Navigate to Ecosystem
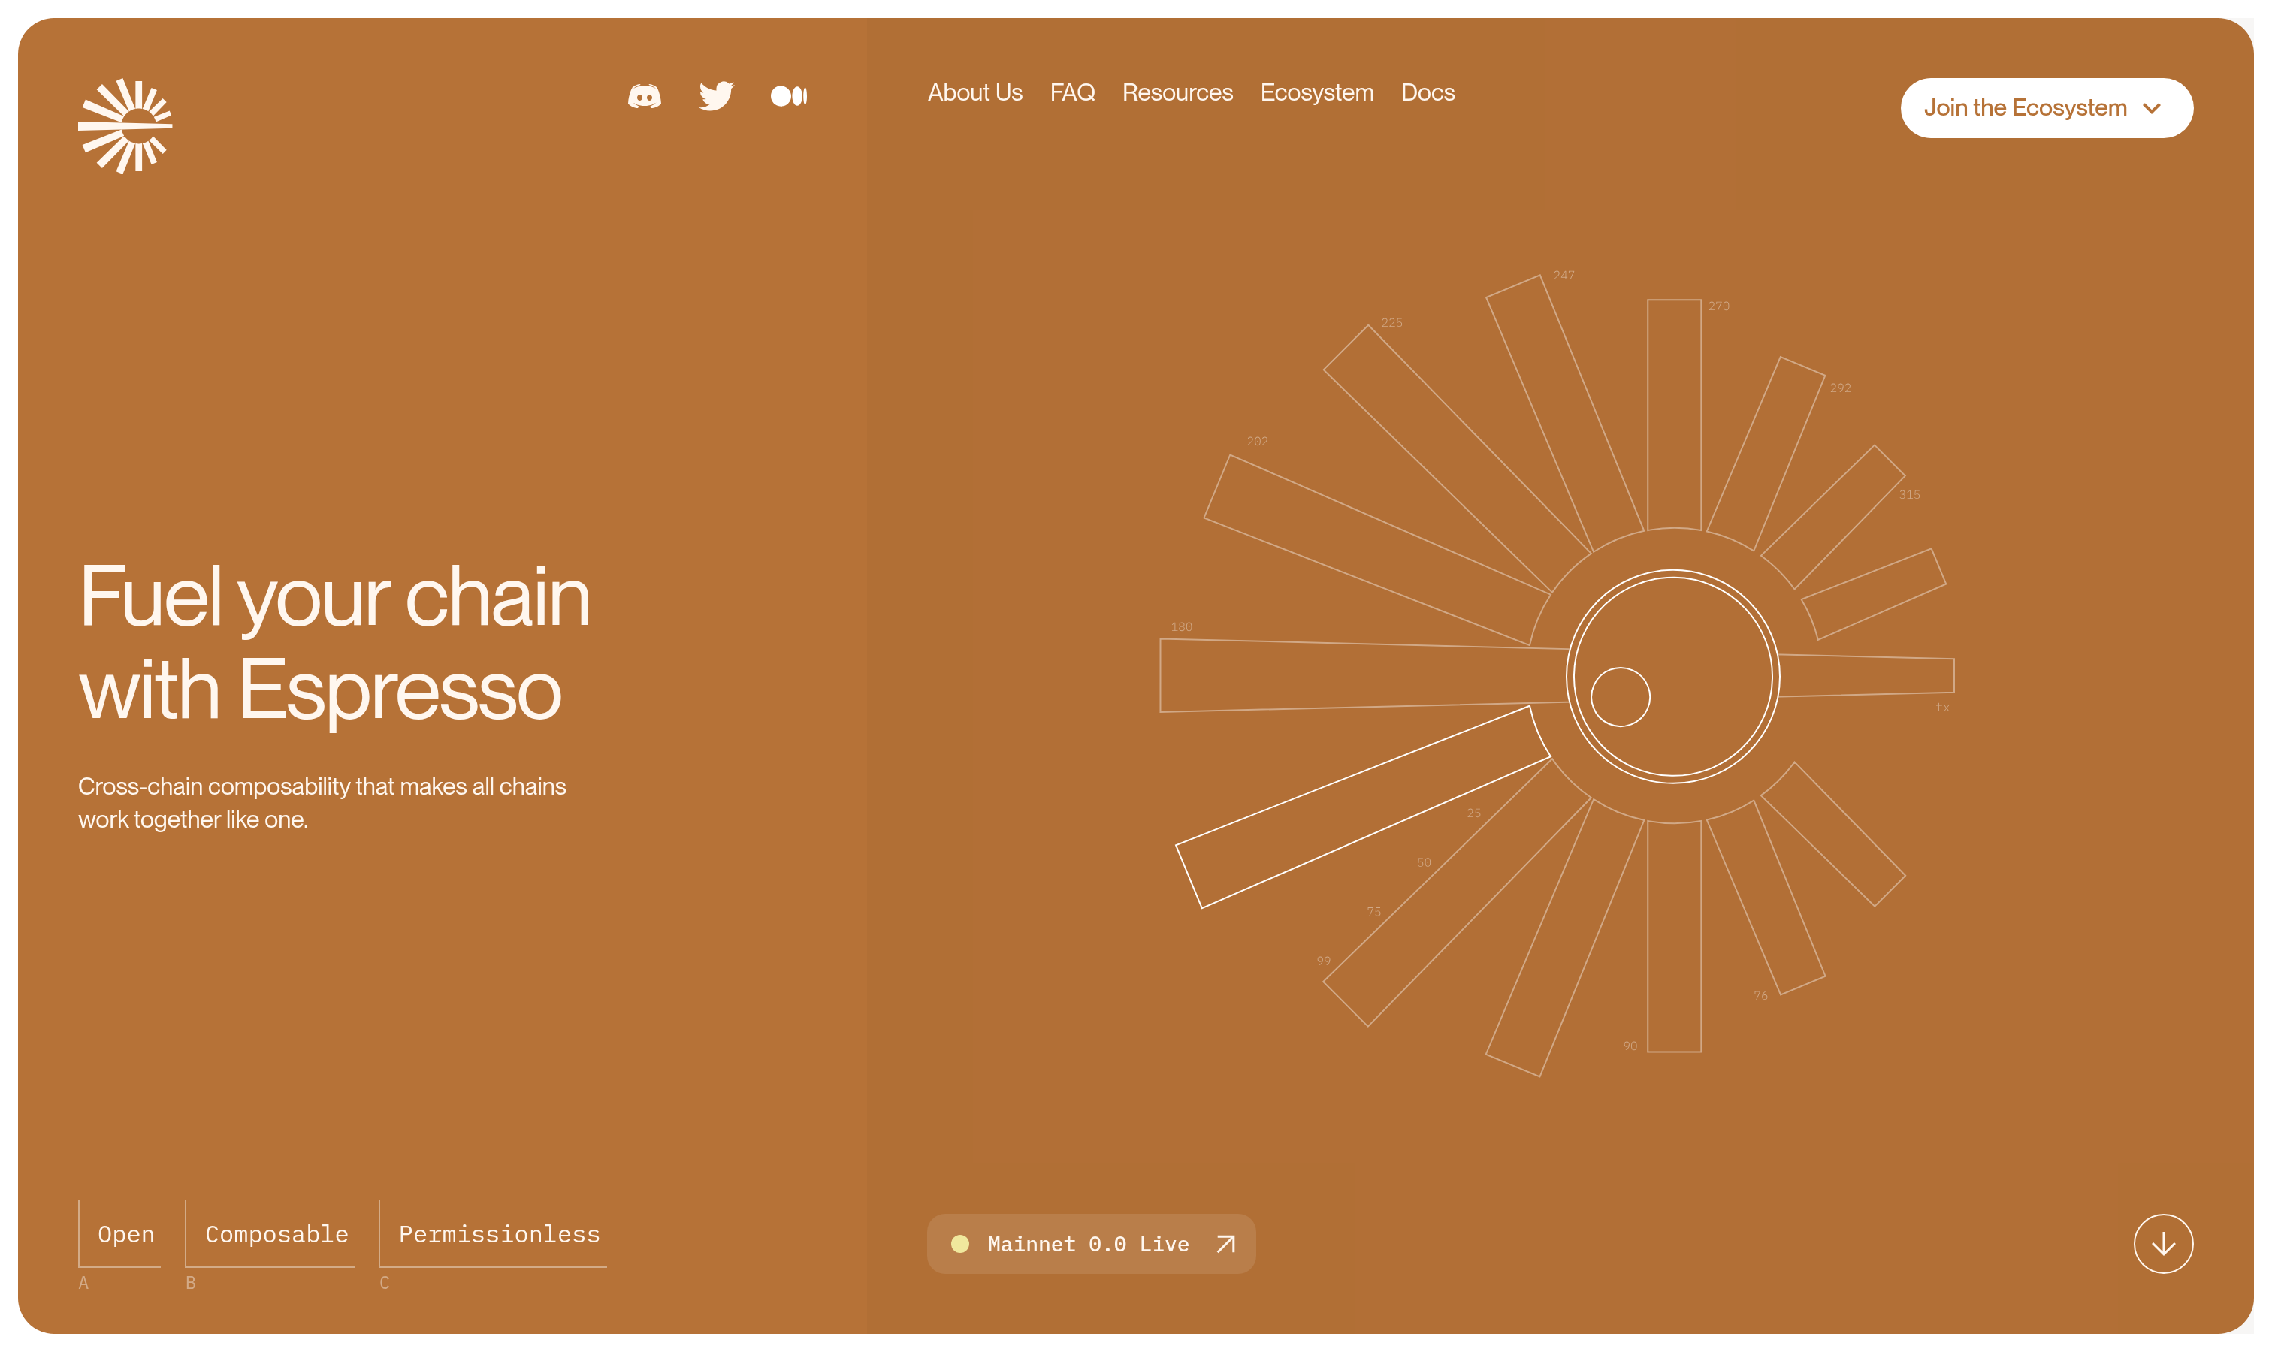The image size is (2272, 1352). (1316, 93)
